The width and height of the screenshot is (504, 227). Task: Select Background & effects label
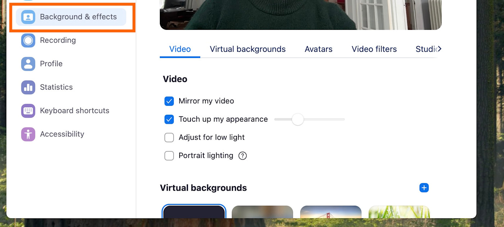78,17
